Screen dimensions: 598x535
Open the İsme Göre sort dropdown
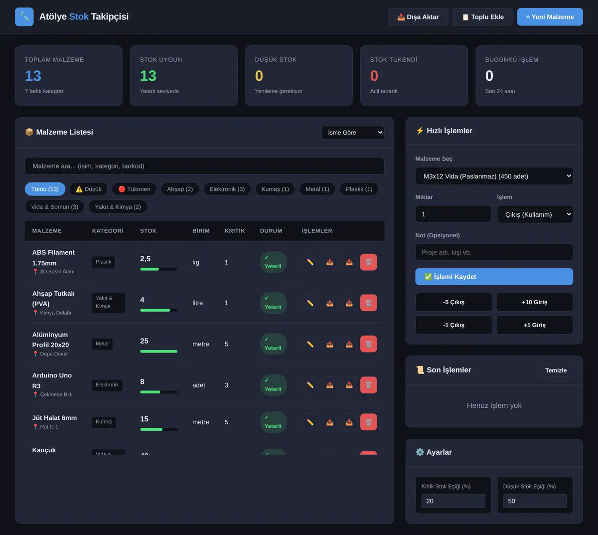tap(353, 133)
